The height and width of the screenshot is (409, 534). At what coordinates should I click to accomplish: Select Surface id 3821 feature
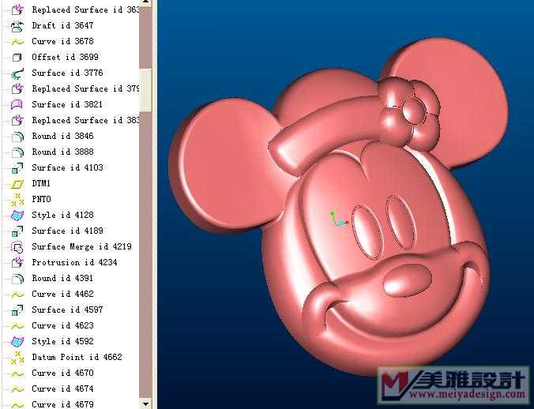(67, 104)
